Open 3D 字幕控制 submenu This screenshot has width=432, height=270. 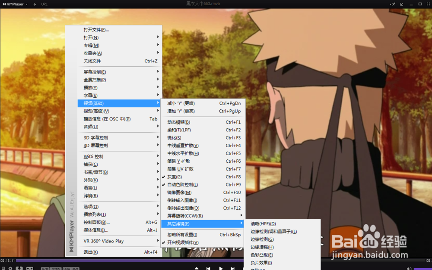[120, 138]
